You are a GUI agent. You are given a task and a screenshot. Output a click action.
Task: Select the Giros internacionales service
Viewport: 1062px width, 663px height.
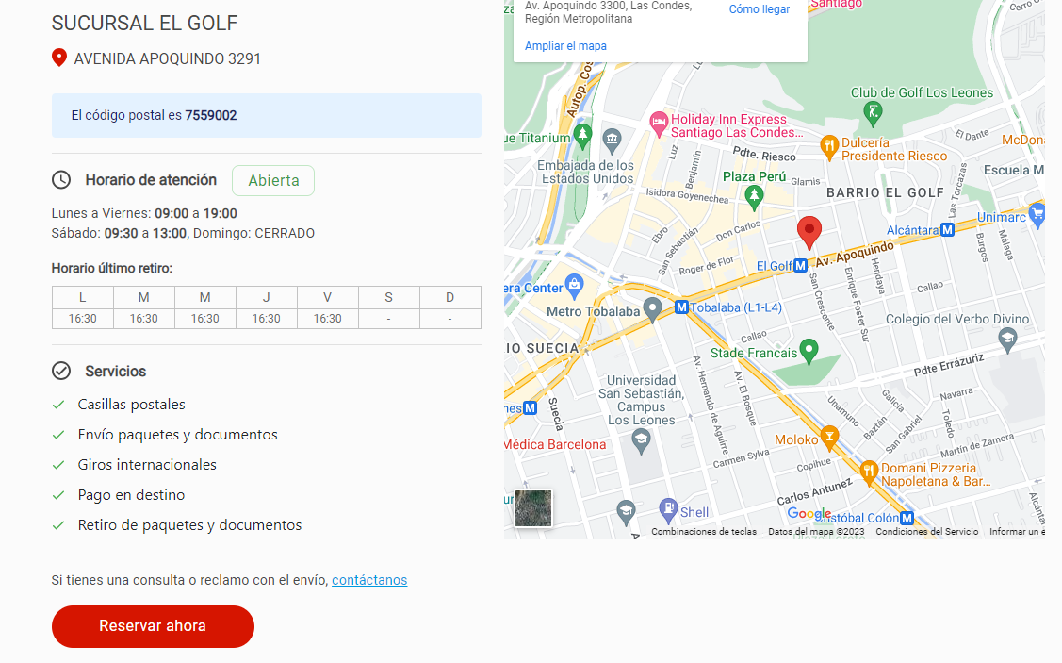click(x=147, y=464)
